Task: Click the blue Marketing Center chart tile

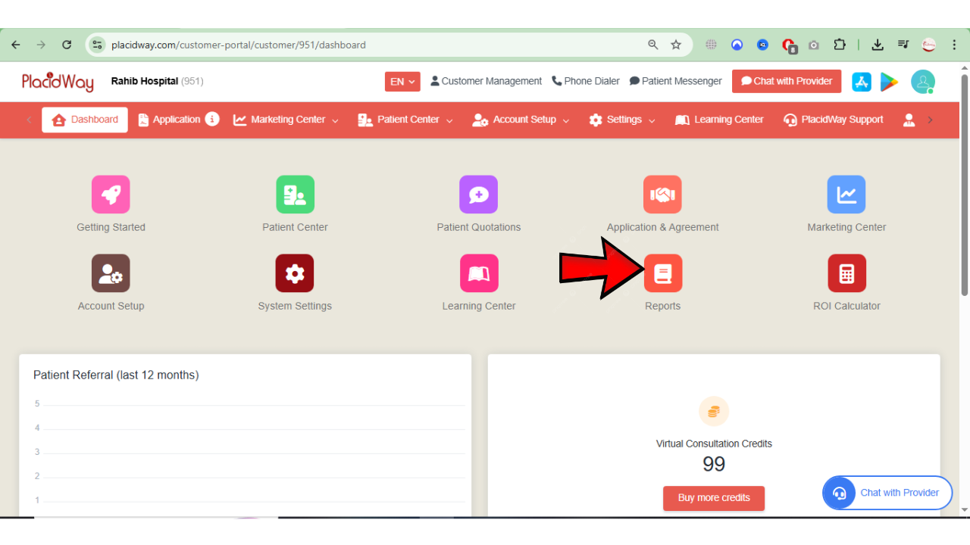Action: [x=846, y=195]
